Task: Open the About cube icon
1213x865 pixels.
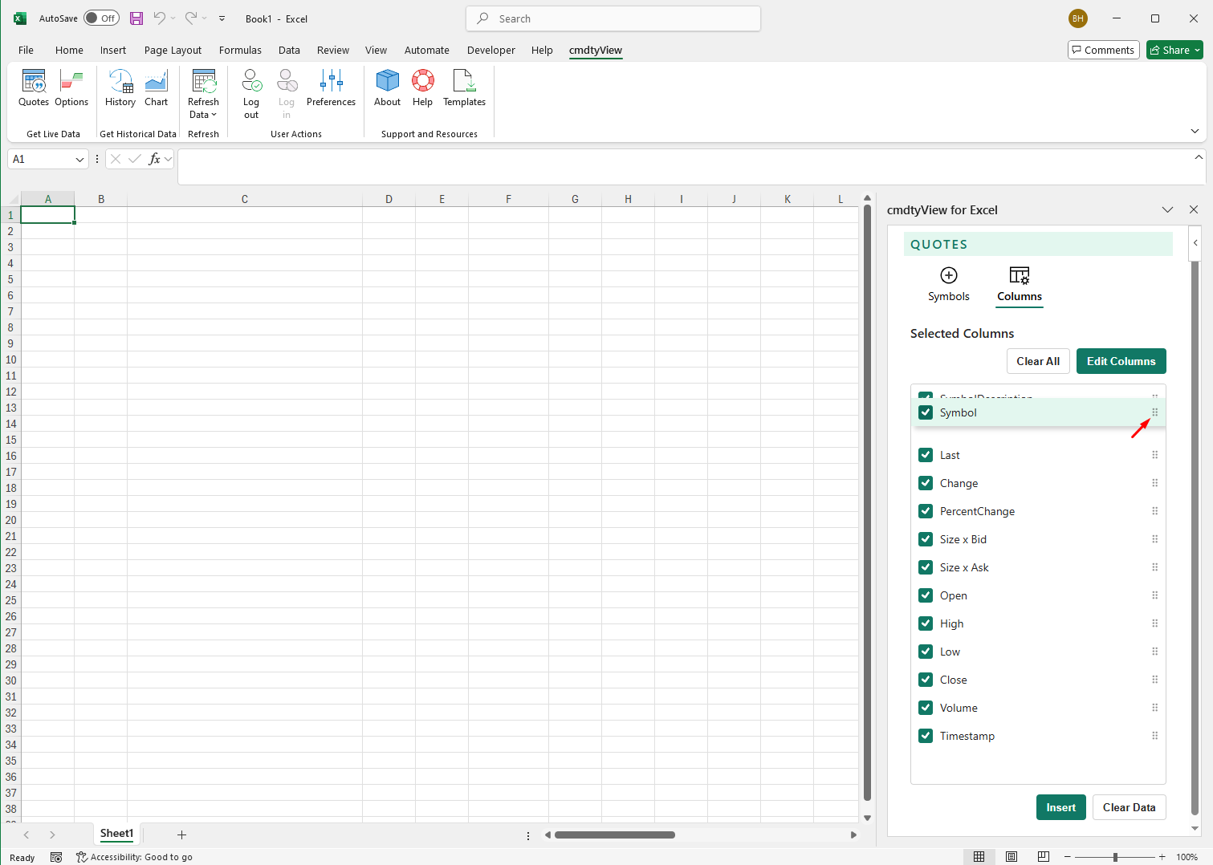Action: [x=388, y=80]
